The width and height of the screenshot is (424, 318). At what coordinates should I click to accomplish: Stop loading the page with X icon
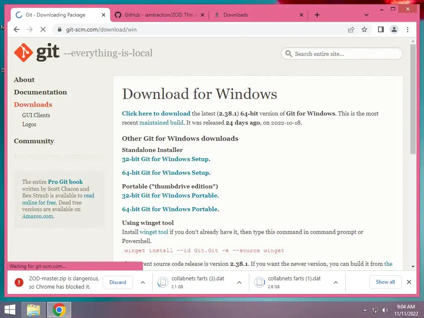43,29
